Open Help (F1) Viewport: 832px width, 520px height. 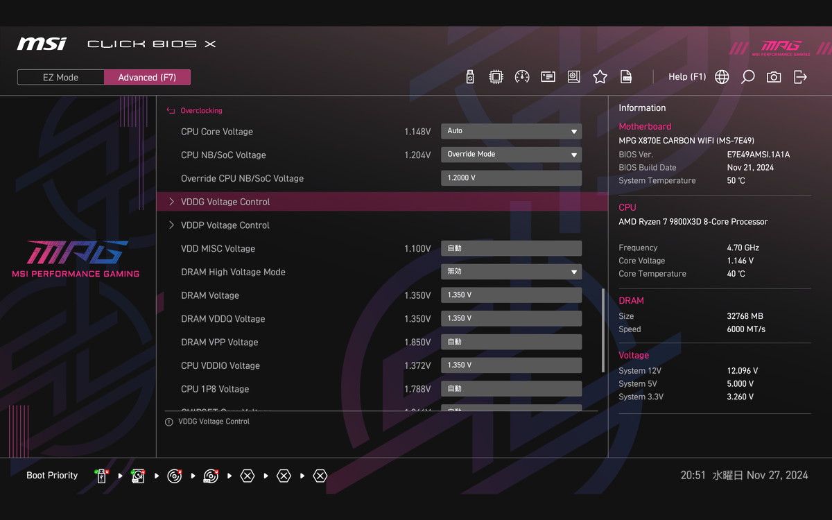click(x=687, y=77)
